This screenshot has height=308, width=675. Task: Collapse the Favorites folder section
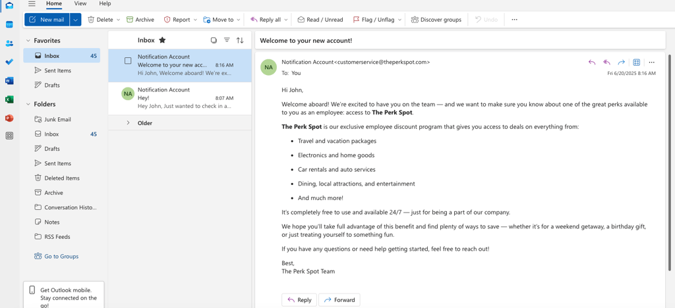(28, 41)
